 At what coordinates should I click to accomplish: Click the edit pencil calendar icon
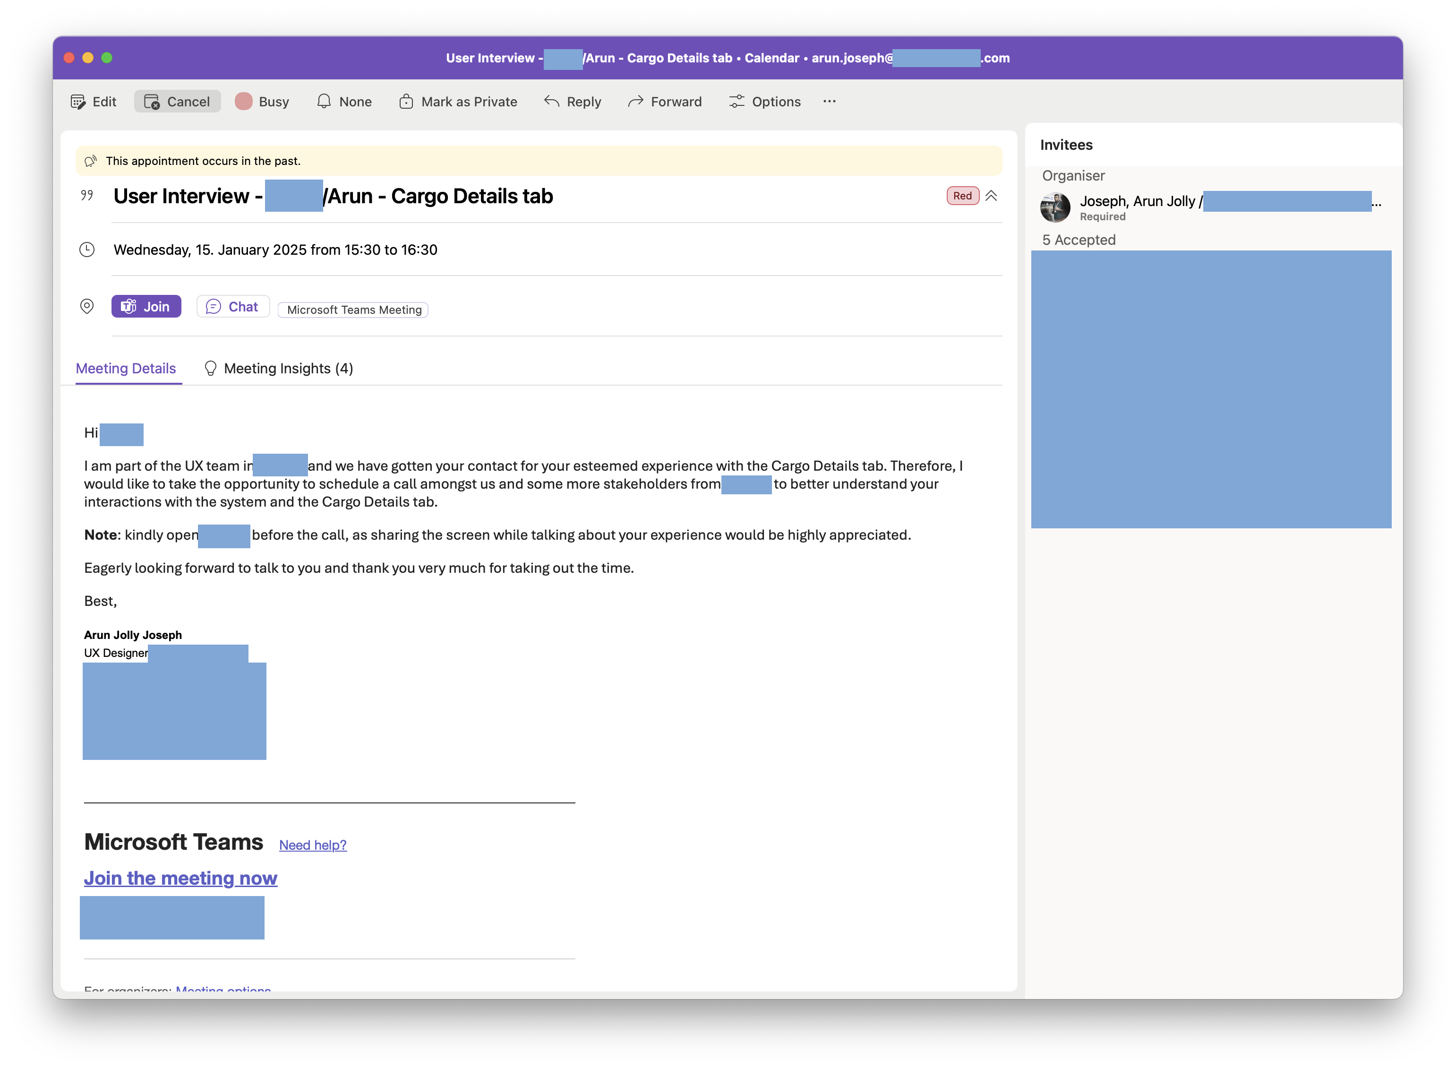click(78, 102)
